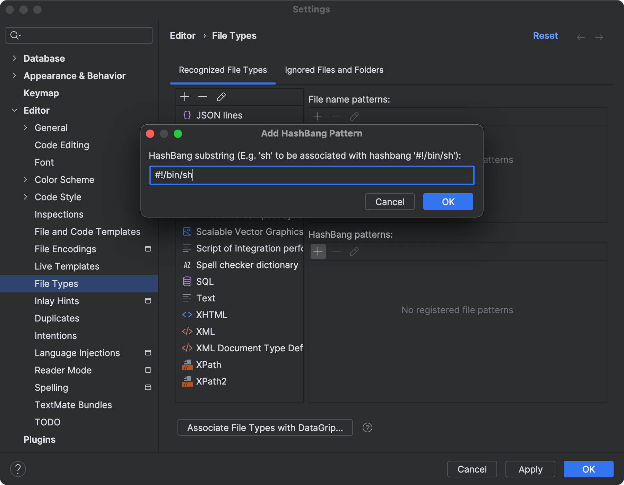Click Associate File Types with DataGrip

coord(265,427)
